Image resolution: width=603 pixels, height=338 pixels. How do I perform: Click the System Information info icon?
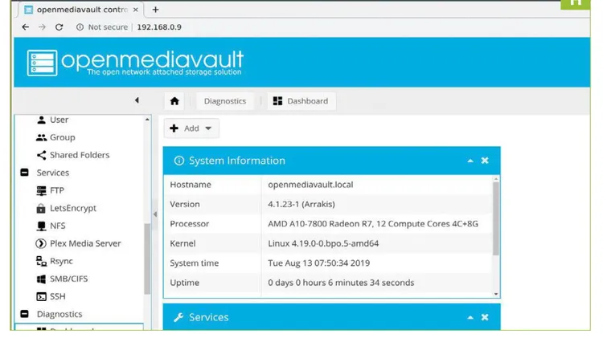178,161
